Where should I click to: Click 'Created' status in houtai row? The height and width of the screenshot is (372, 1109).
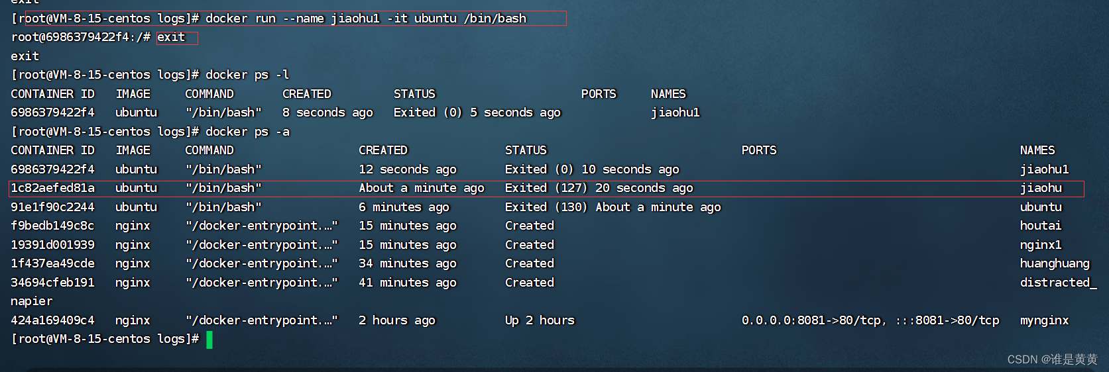click(x=530, y=226)
